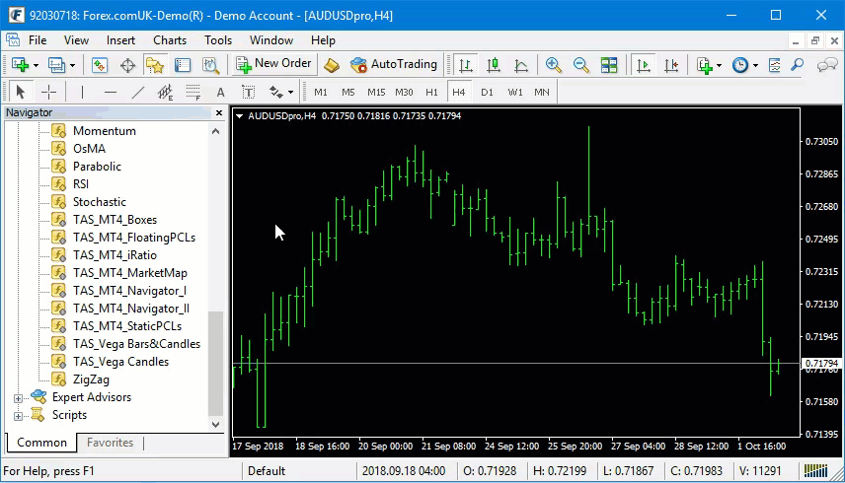
Task: Select the H1 timeframe
Action: 431,92
